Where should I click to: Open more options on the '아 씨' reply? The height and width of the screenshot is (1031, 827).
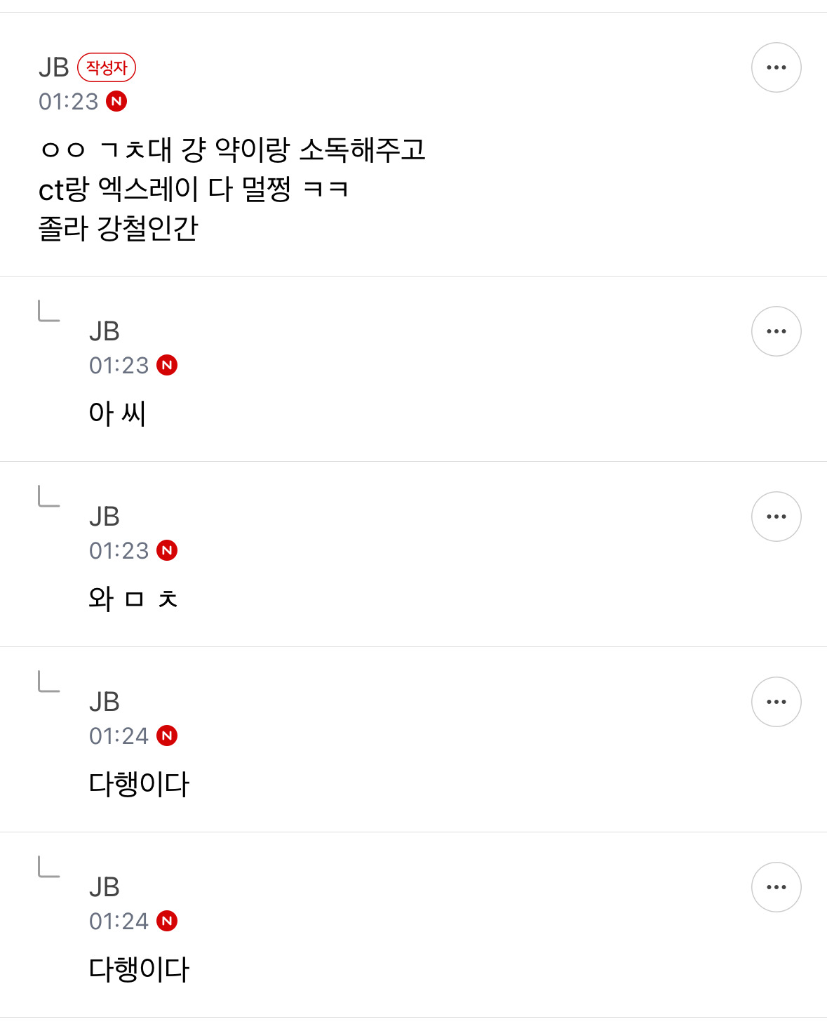click(776, 331)
